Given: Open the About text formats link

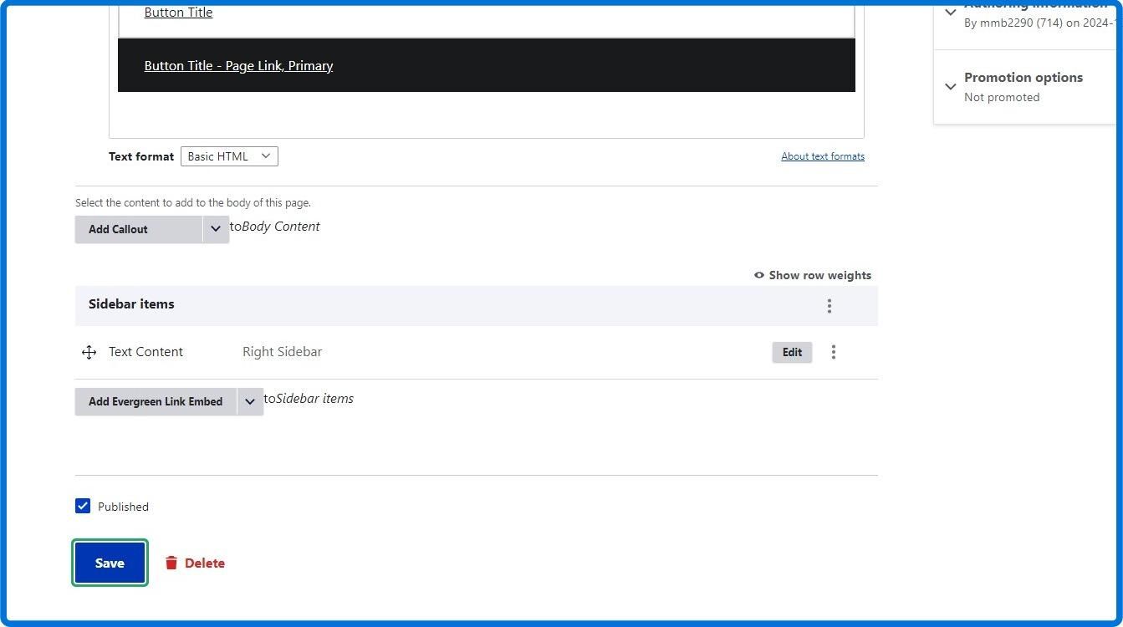Looking at the screenshot, I should click(823, 156).
